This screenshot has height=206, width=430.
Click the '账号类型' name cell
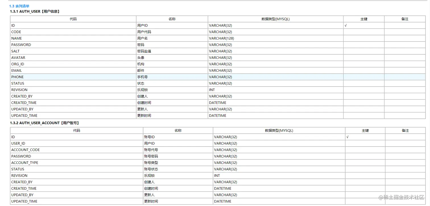click(178, 163)
